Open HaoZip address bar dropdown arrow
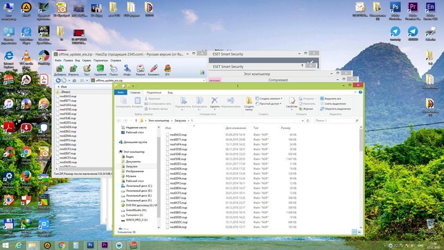444x250 pixels. pos(203,81)
